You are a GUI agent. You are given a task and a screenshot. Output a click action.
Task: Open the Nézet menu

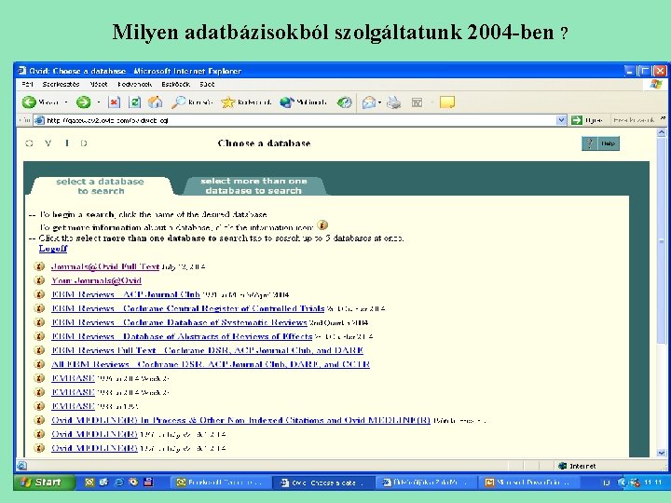[x=99, y=84]
